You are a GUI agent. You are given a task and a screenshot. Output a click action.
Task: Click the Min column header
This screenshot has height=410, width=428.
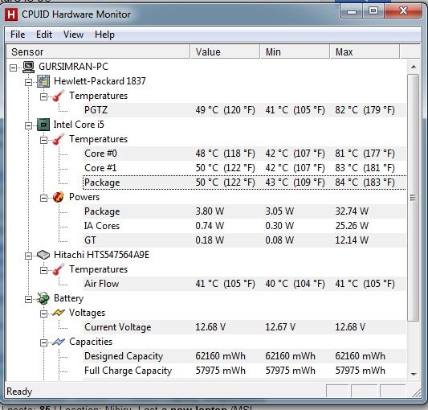(295, 51)
